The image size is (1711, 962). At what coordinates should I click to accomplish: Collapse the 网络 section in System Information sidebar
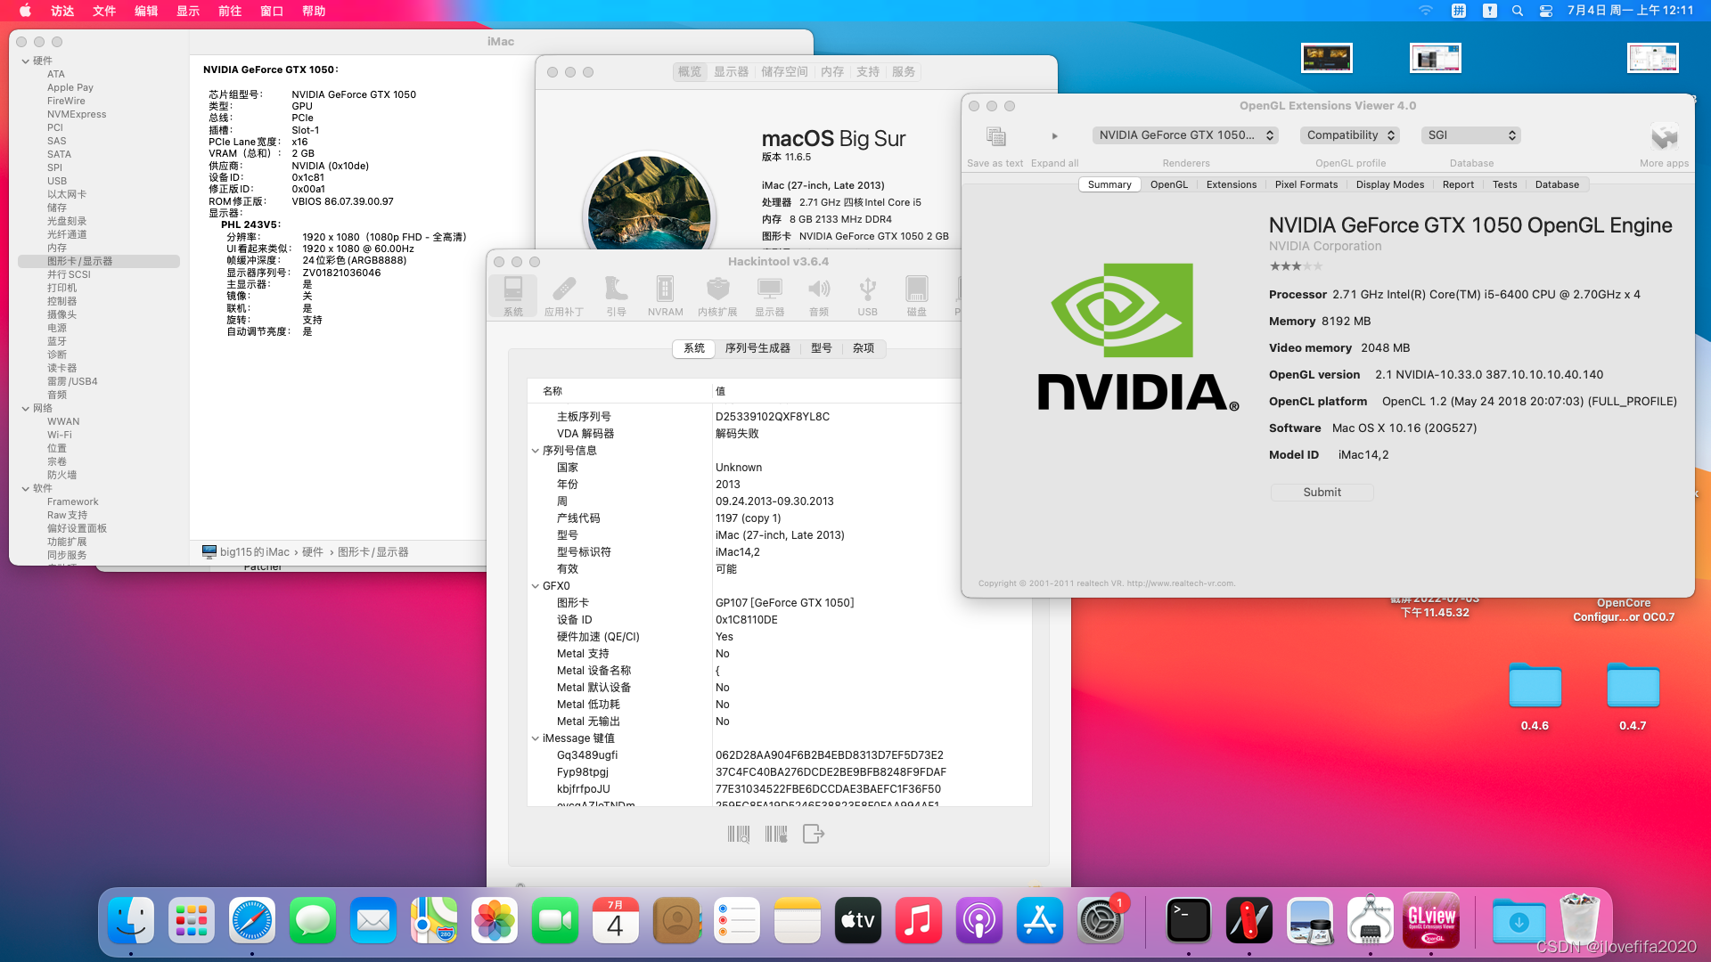tap(26, 409)
